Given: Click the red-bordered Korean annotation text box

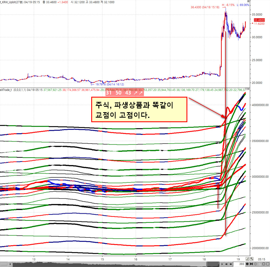Looking at the screenshot, I should point(139,109).
